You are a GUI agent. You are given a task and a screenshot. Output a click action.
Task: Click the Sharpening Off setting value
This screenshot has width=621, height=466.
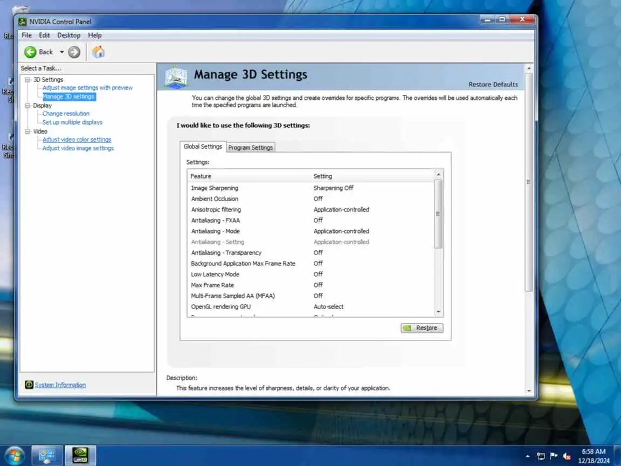(334, 188)
